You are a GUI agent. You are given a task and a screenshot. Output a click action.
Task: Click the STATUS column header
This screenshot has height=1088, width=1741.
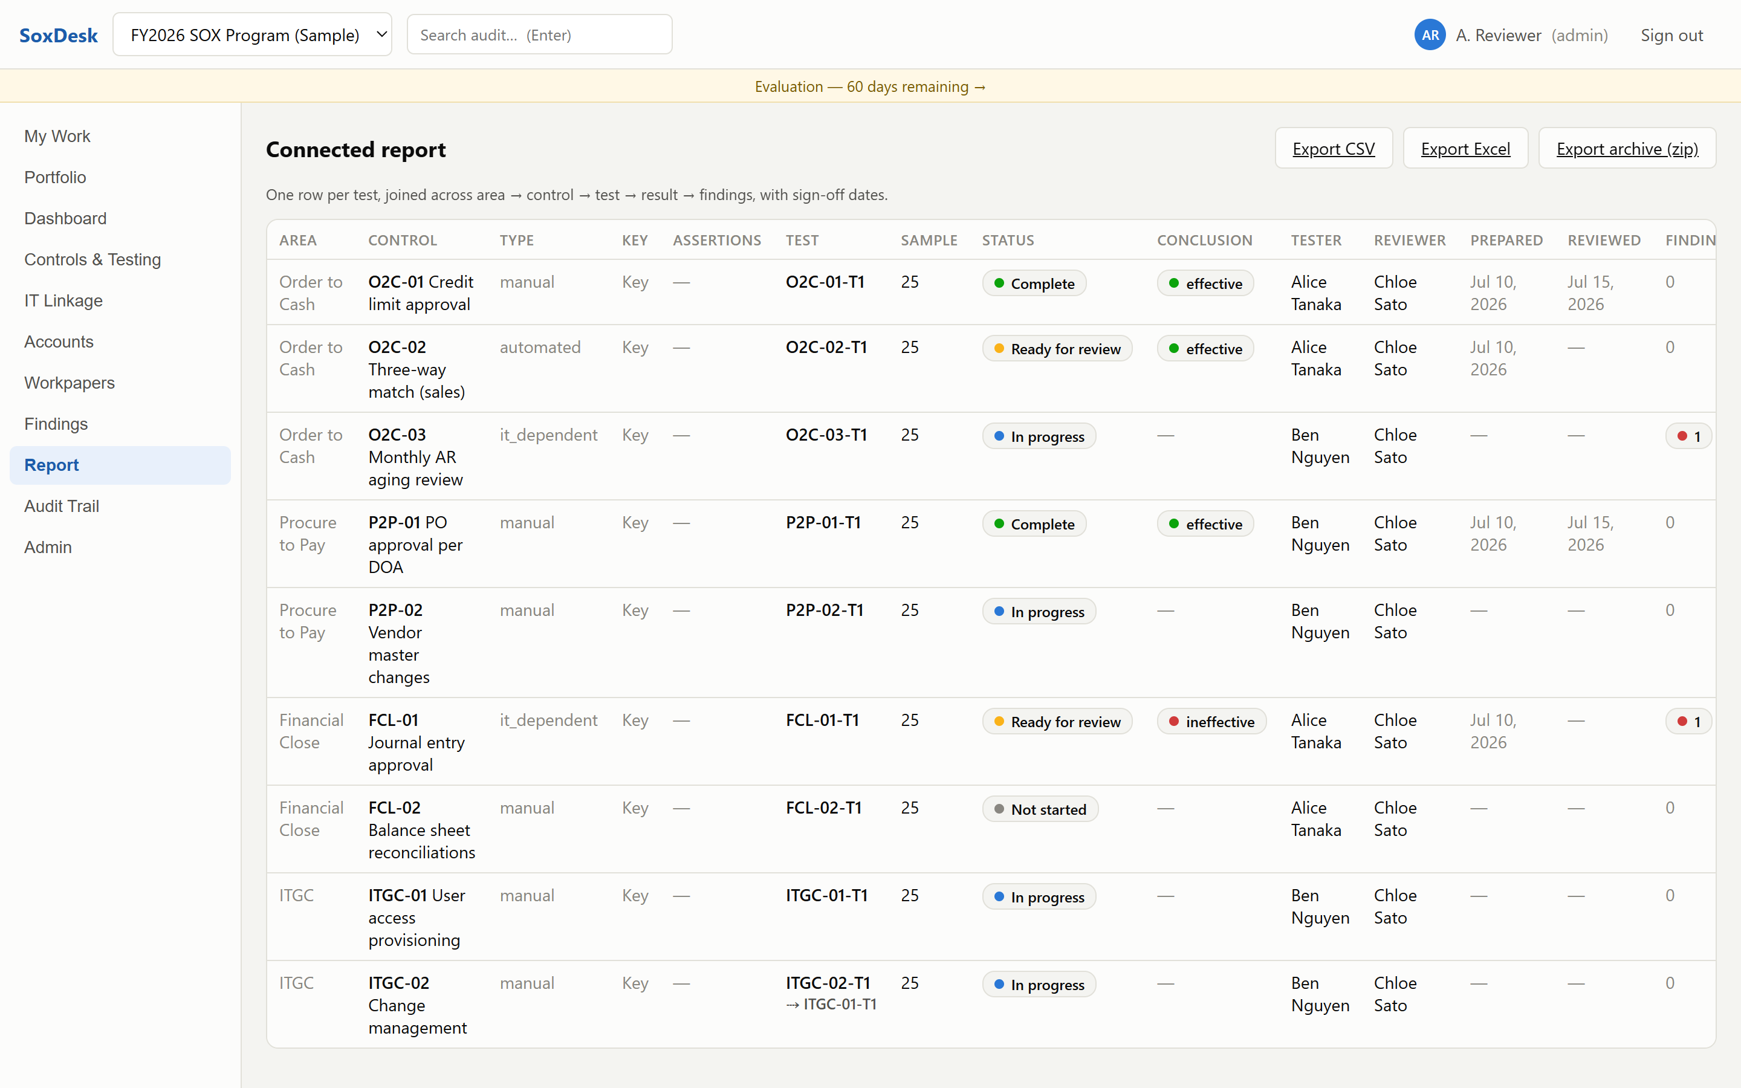click(x=1008, y=241)
